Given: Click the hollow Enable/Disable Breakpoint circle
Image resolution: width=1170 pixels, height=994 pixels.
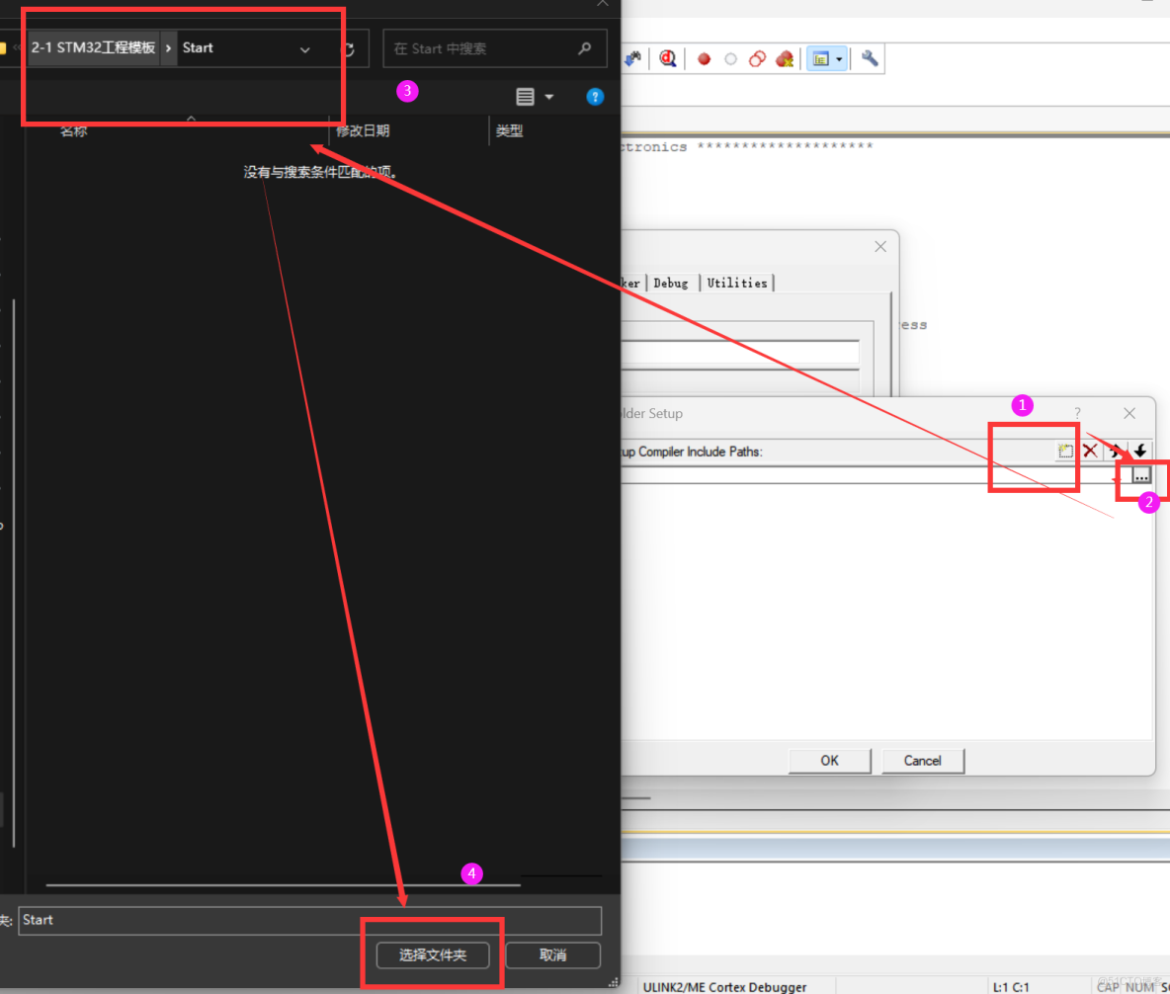Looking at the screenshot, I should (x=730, y=59).
